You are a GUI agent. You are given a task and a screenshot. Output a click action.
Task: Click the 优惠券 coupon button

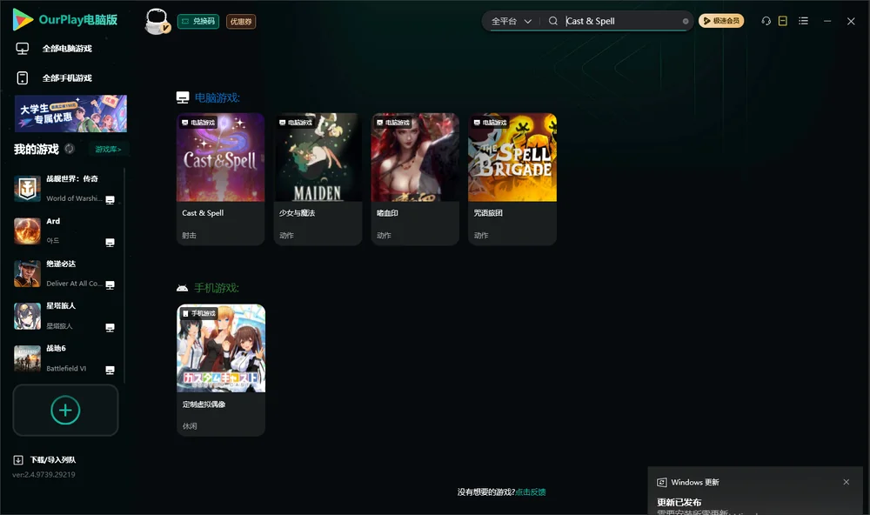241,22
